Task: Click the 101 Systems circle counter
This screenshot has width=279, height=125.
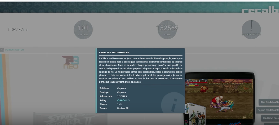Action: point(83,30)
